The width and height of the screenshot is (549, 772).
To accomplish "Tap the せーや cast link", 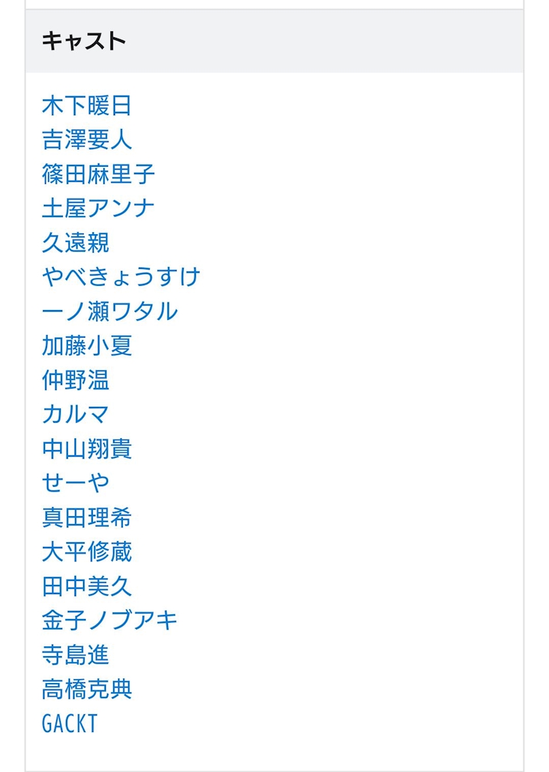I will pyautogui.click(x=76, y=483).
